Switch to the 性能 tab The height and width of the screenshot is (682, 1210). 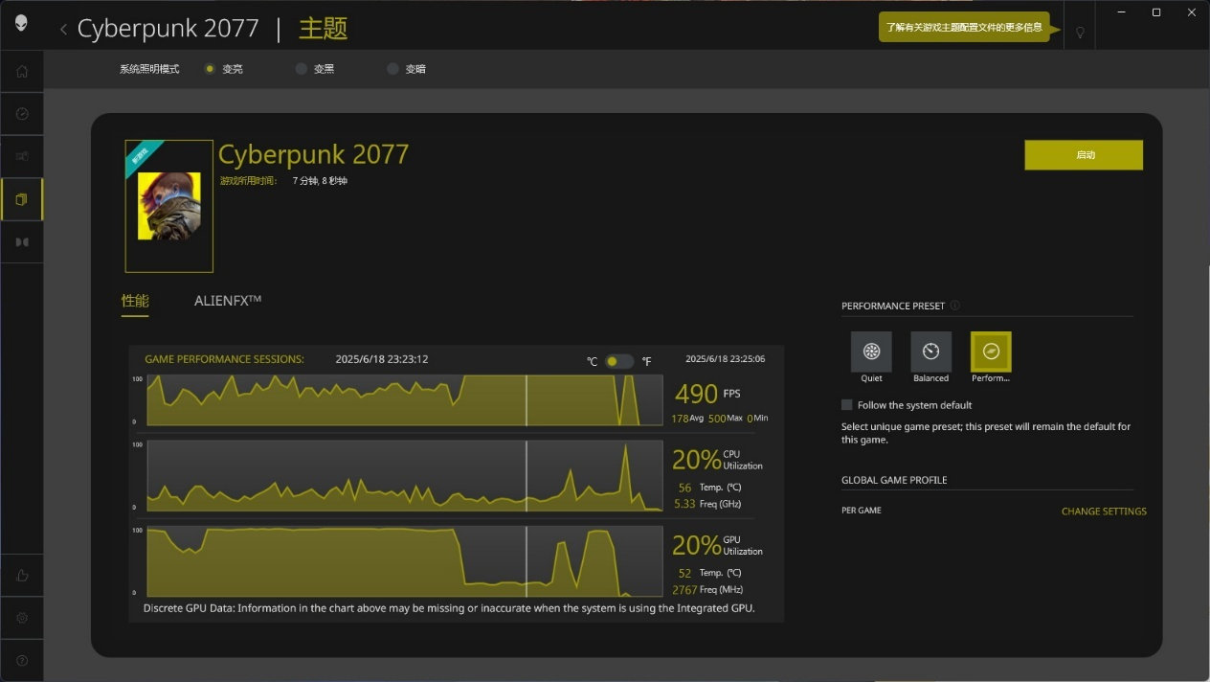tap(135, 301)
